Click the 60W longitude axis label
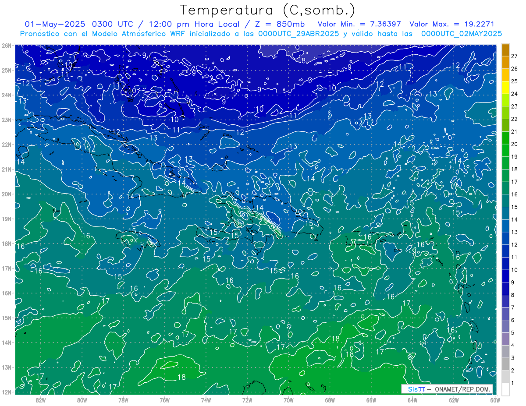The height and width of the screenshot is (406, 526). coord(495,400)
